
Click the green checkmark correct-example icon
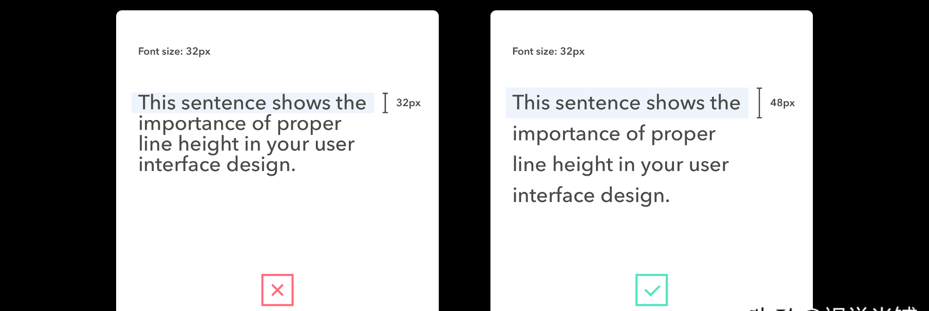click(652, 290)
